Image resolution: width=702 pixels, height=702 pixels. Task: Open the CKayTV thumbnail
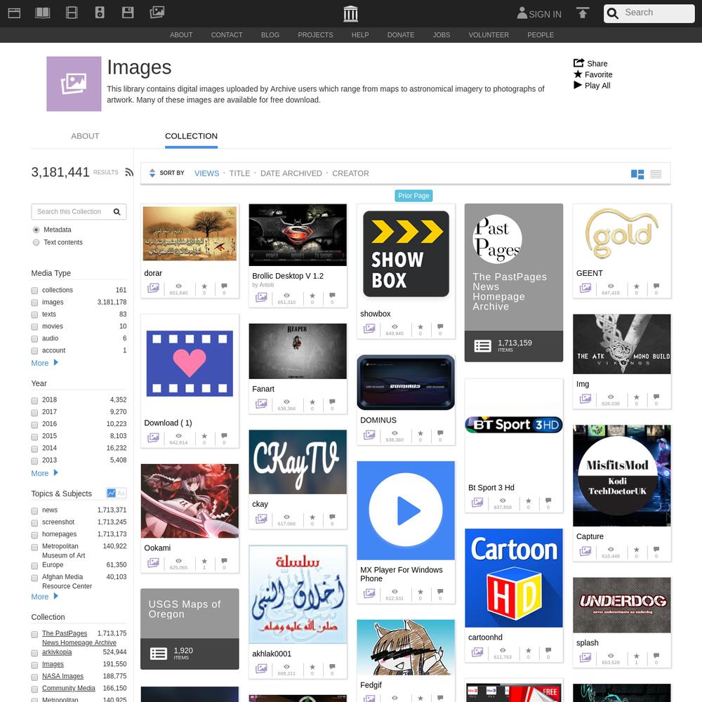pos(298,462)
